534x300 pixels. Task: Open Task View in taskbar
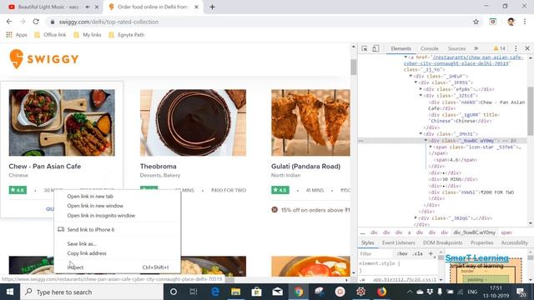click(193, 292)
